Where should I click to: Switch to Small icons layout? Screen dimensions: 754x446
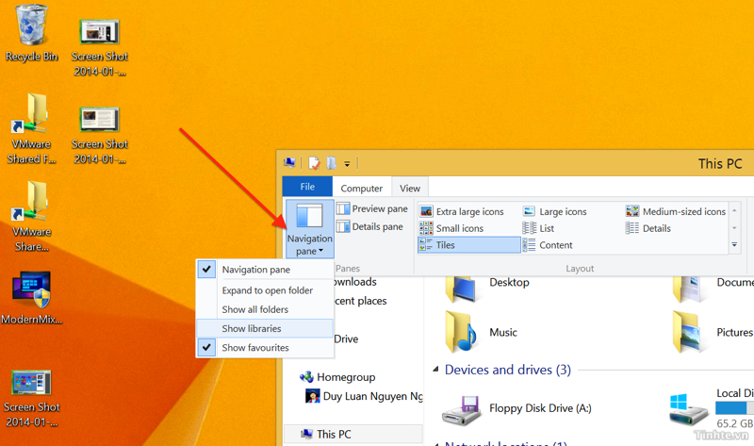click(x=451, y=228)
